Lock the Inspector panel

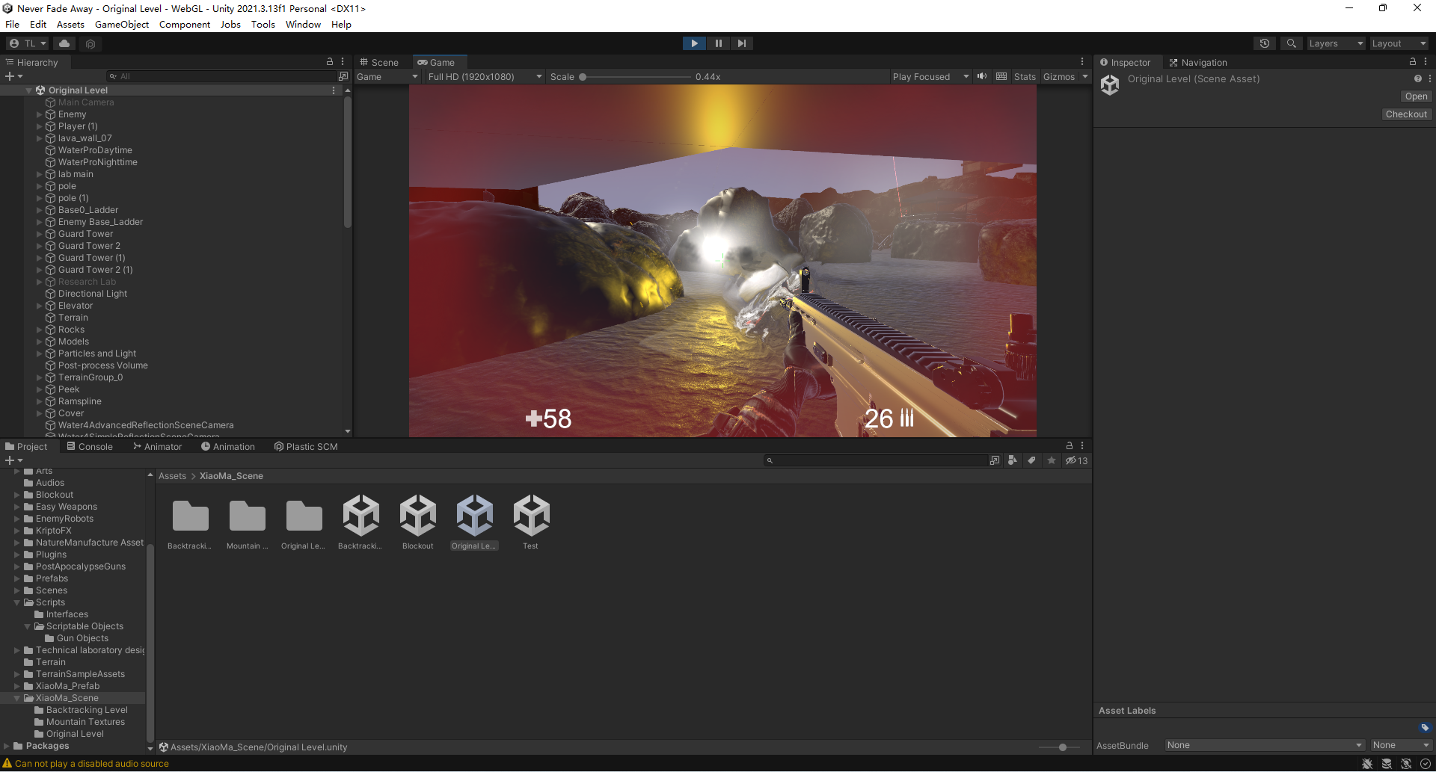pyautogui.click(x=1412, y=62)
